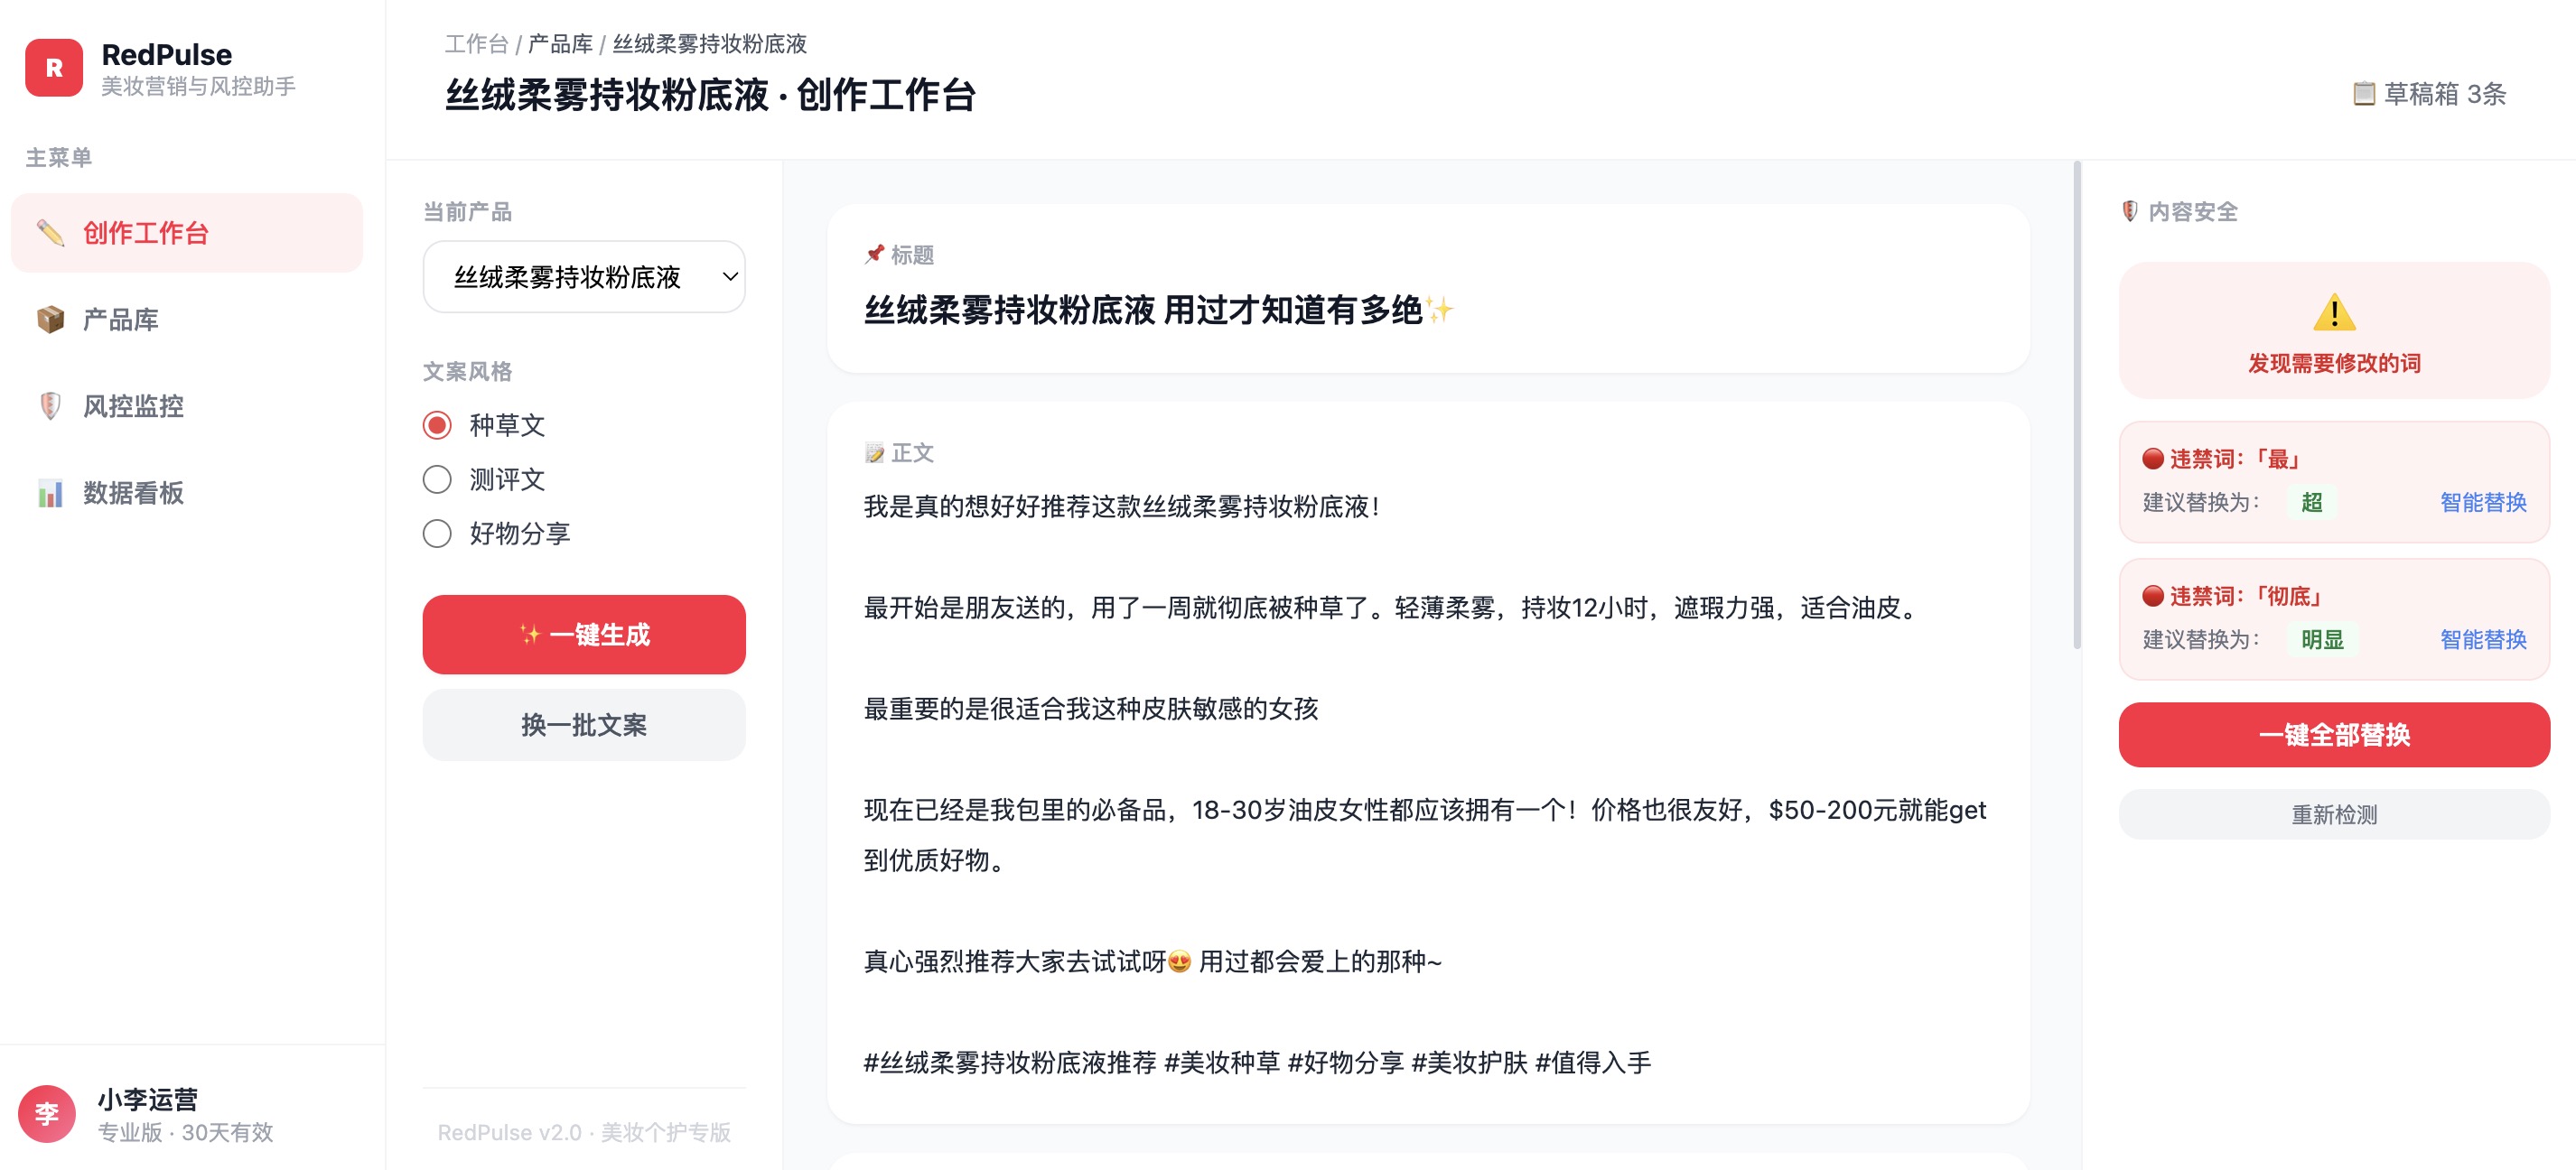Screen dimensions: 2576x1170
Task: Click the red dot before 违禁词「最」
Action: [2153, 459]
